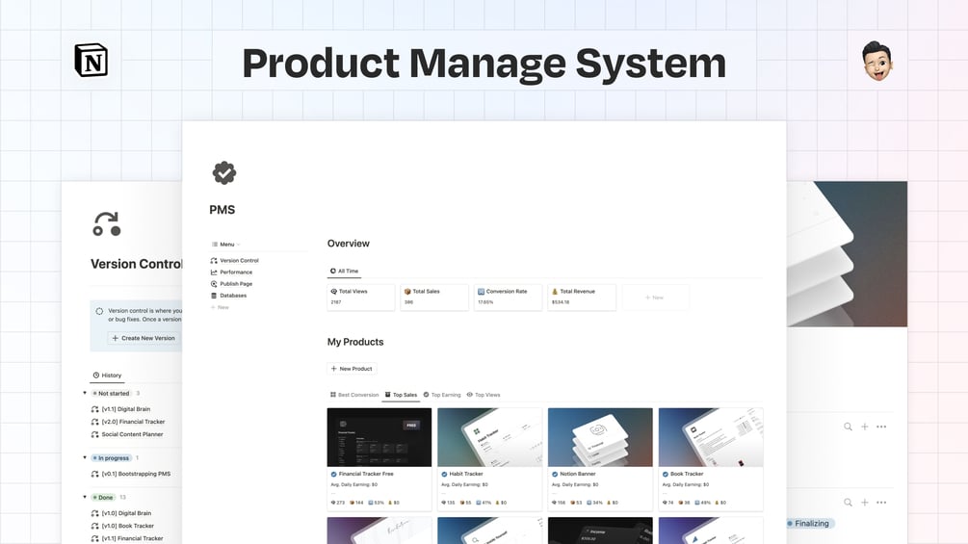Click the Create New Version button
The image size is (968, 544).
[x=144, y=338]
